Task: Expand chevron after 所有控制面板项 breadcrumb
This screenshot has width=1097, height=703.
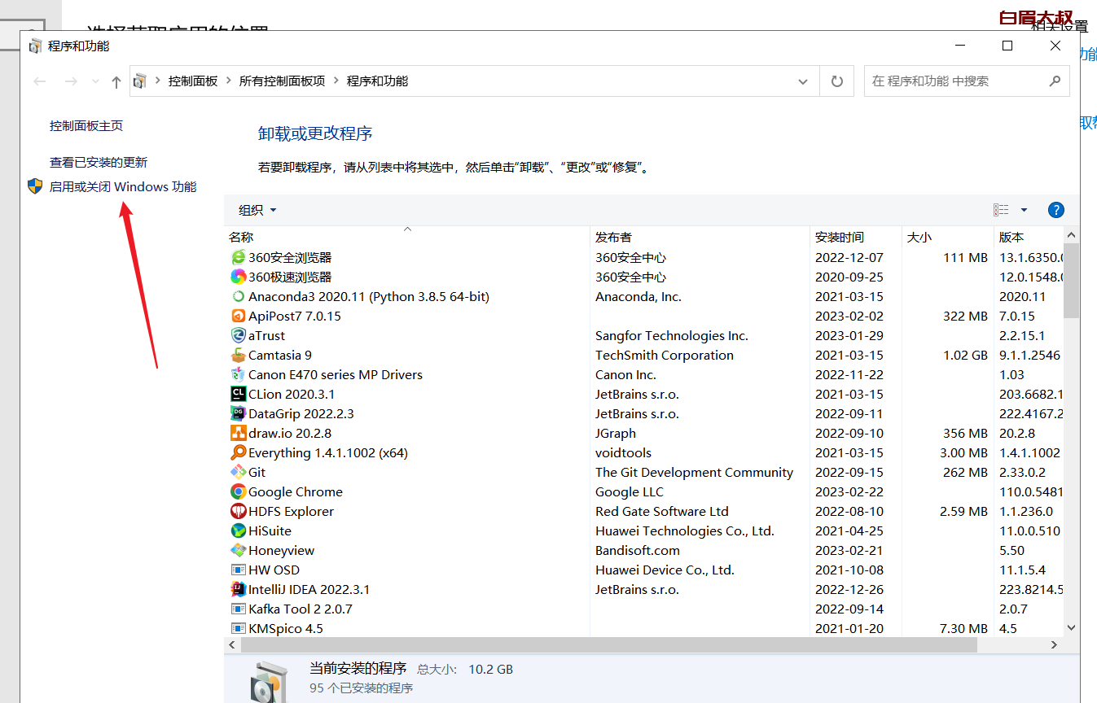Action: point(336,81)
